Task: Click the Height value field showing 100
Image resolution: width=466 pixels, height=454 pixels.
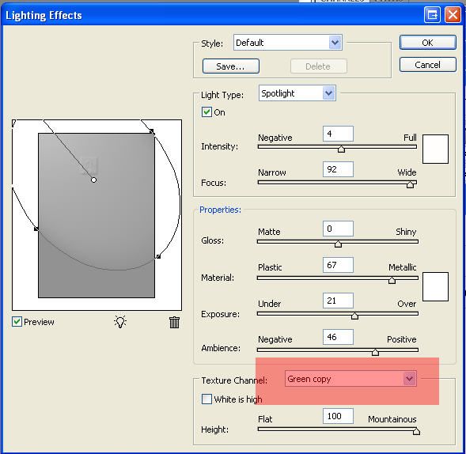Action: click(338, 416)
